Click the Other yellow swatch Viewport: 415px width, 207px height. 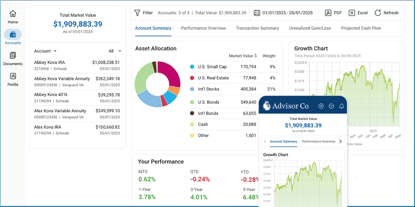pyautogui.click(x=192, y=135)
